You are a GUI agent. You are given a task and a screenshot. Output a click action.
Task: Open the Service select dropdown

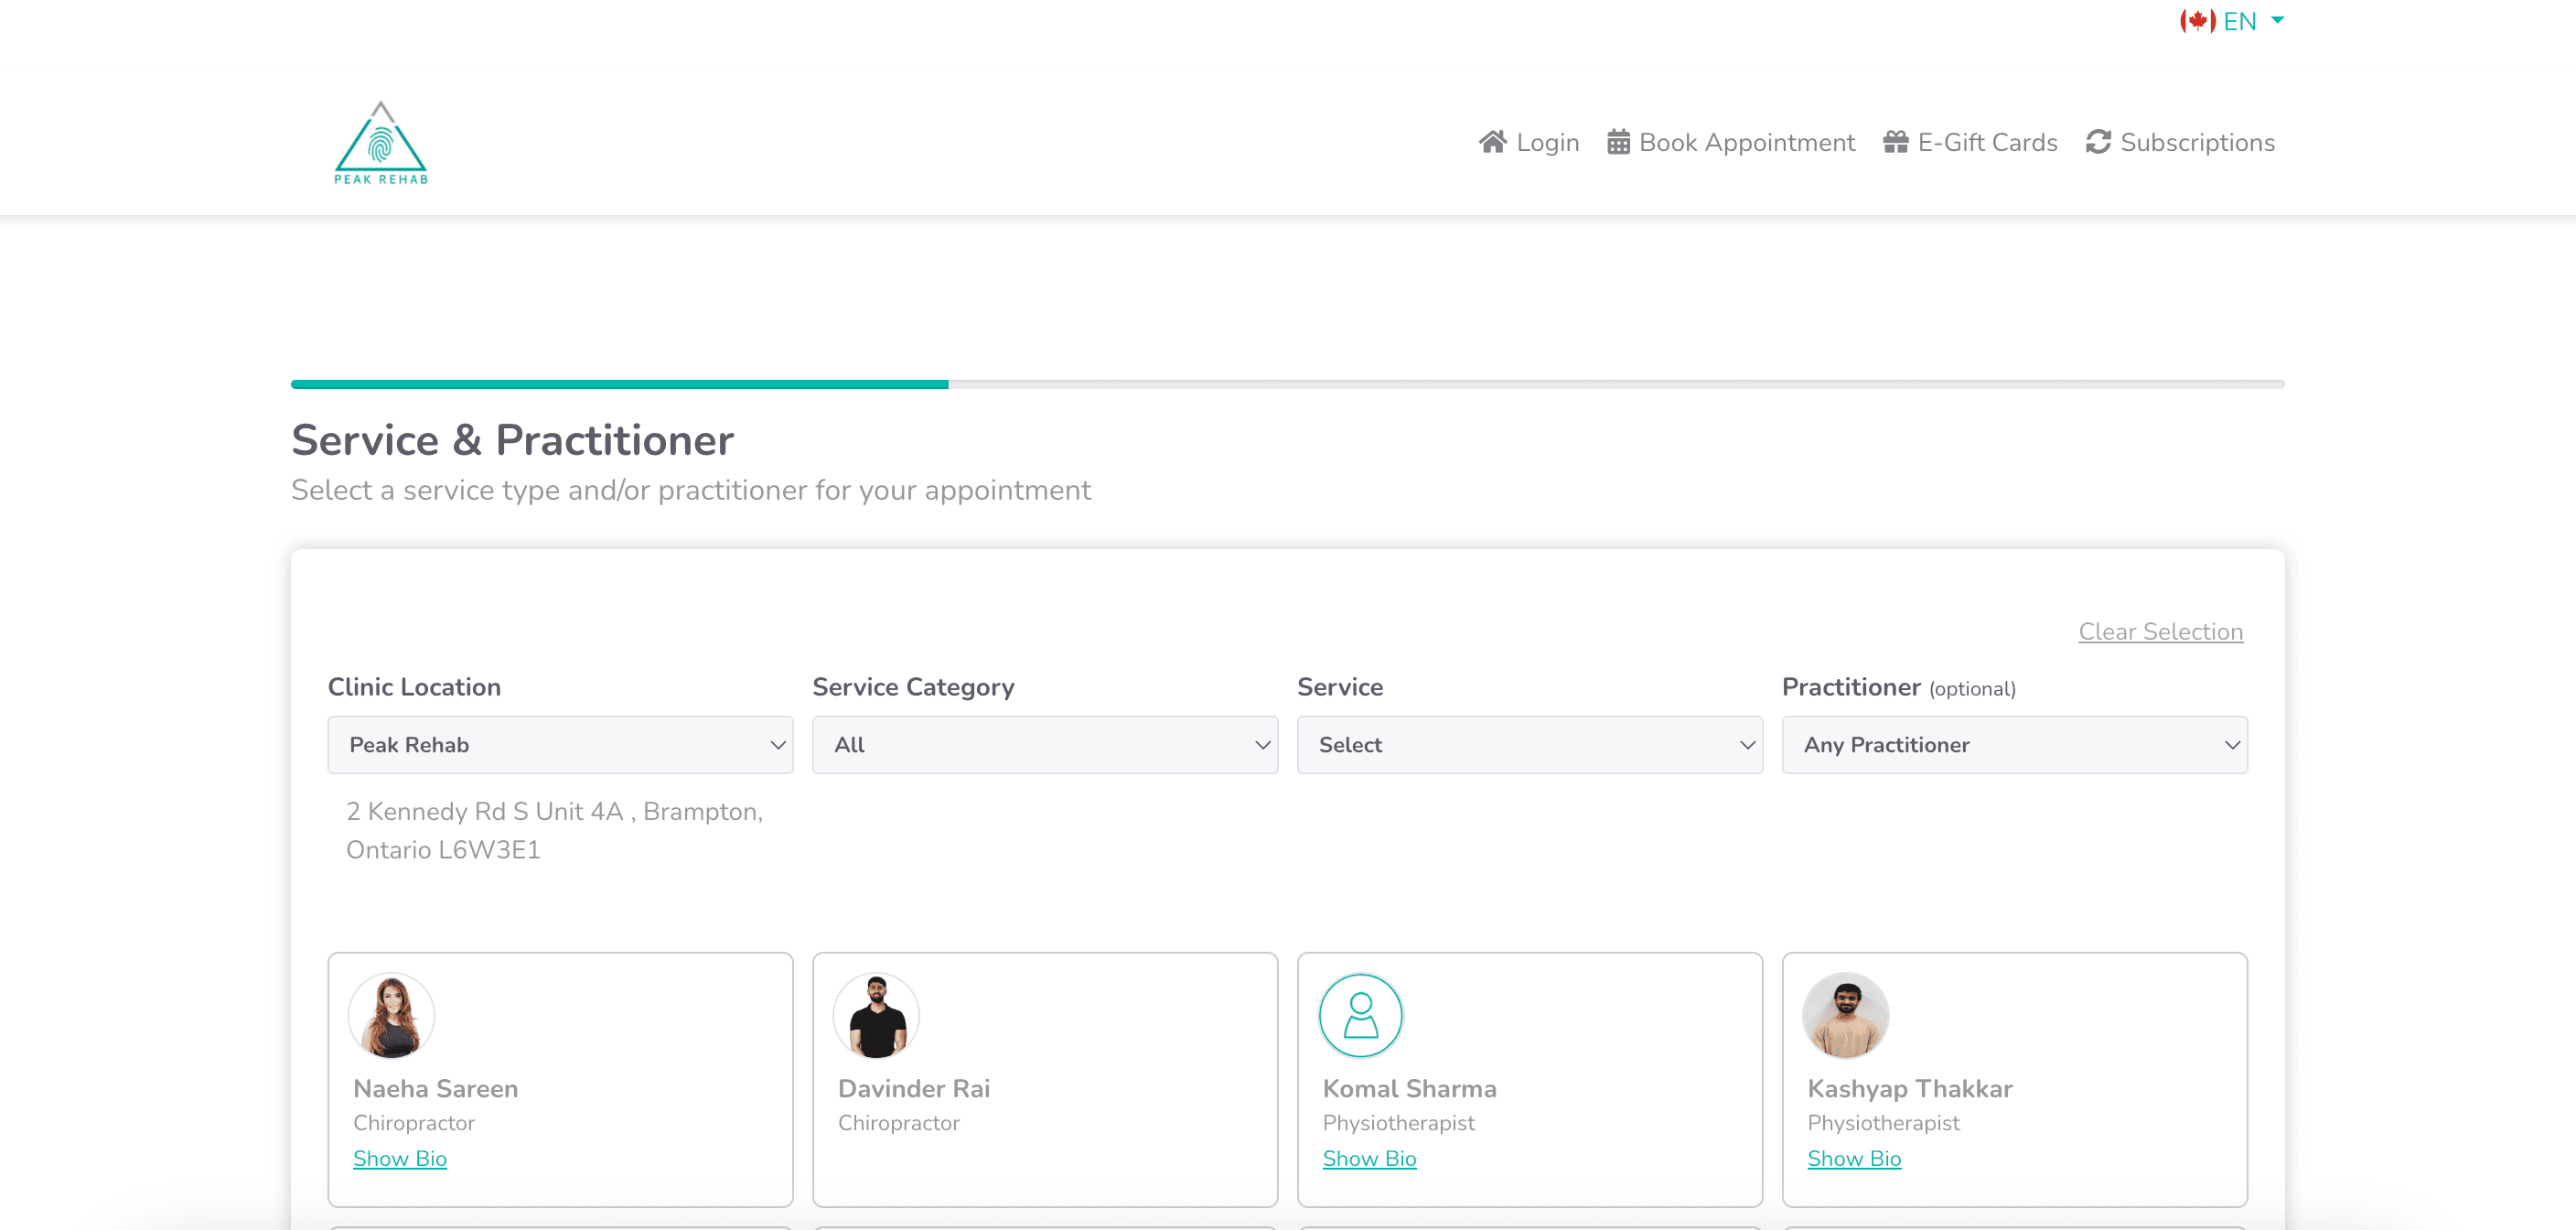click(x=1529, y=745)
